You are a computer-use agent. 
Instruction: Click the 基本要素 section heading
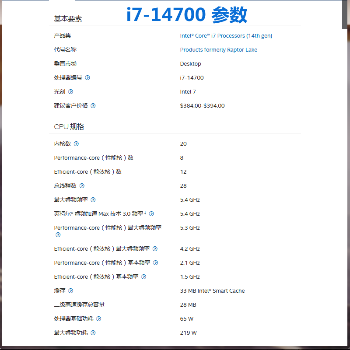(x=68, y=18)
